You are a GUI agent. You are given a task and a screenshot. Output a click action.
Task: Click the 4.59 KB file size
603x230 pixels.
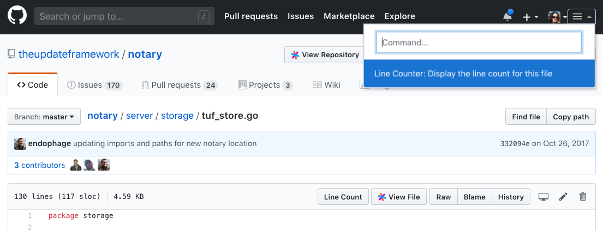click(x=129, y=197)
